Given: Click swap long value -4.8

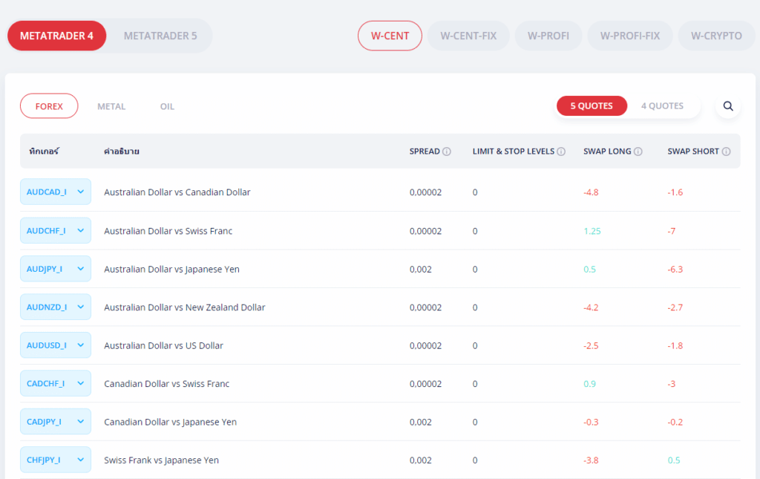Looking at the screenshot, I should tap(591, 192).
